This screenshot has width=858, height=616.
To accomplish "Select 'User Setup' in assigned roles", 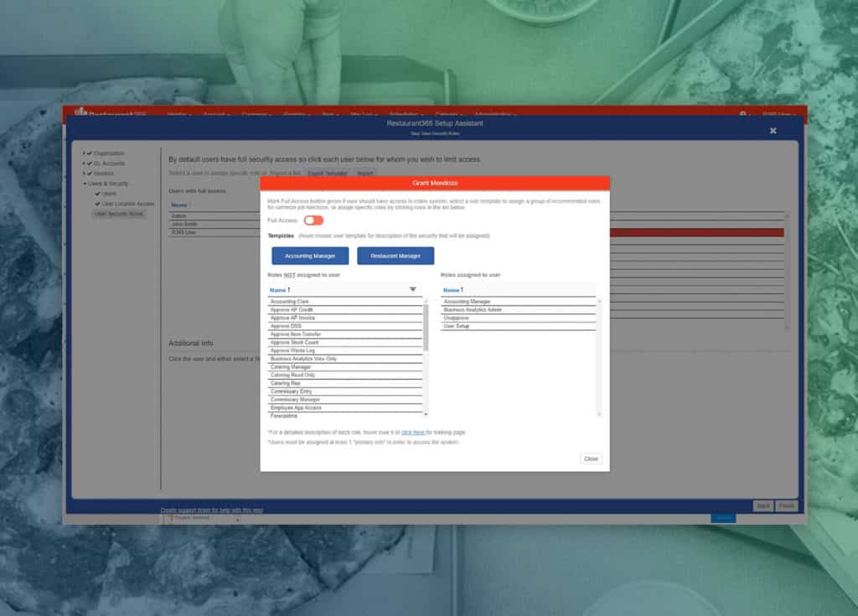I will pos(518,326).
